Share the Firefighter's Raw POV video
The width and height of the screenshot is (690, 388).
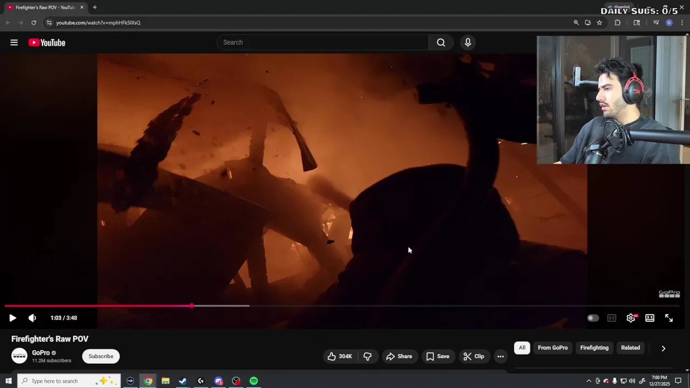399,356
